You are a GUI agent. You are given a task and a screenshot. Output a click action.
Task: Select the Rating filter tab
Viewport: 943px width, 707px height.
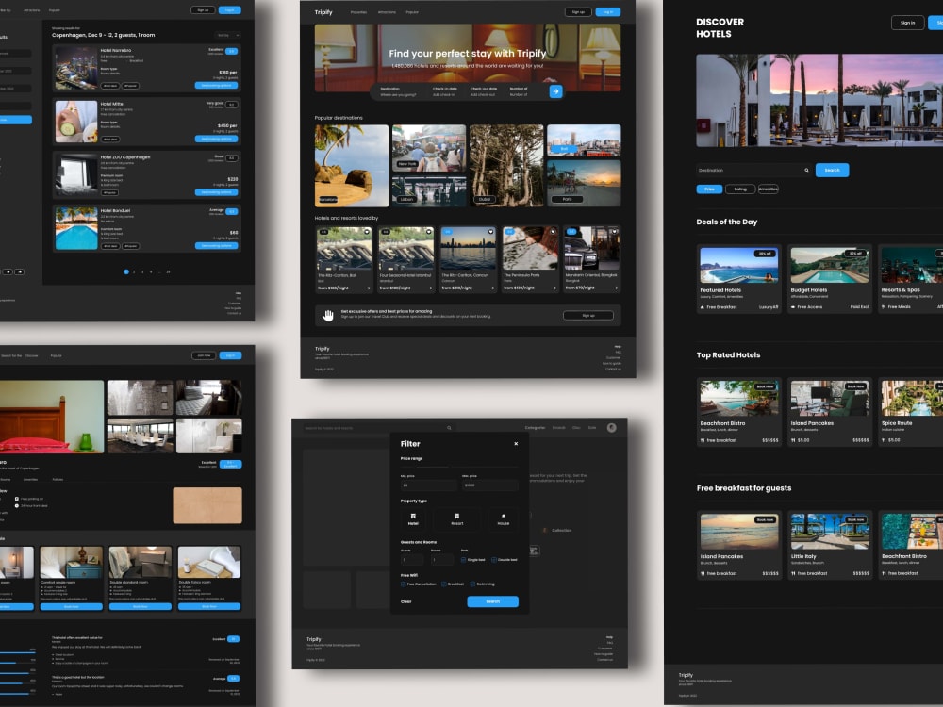point(740,189)
